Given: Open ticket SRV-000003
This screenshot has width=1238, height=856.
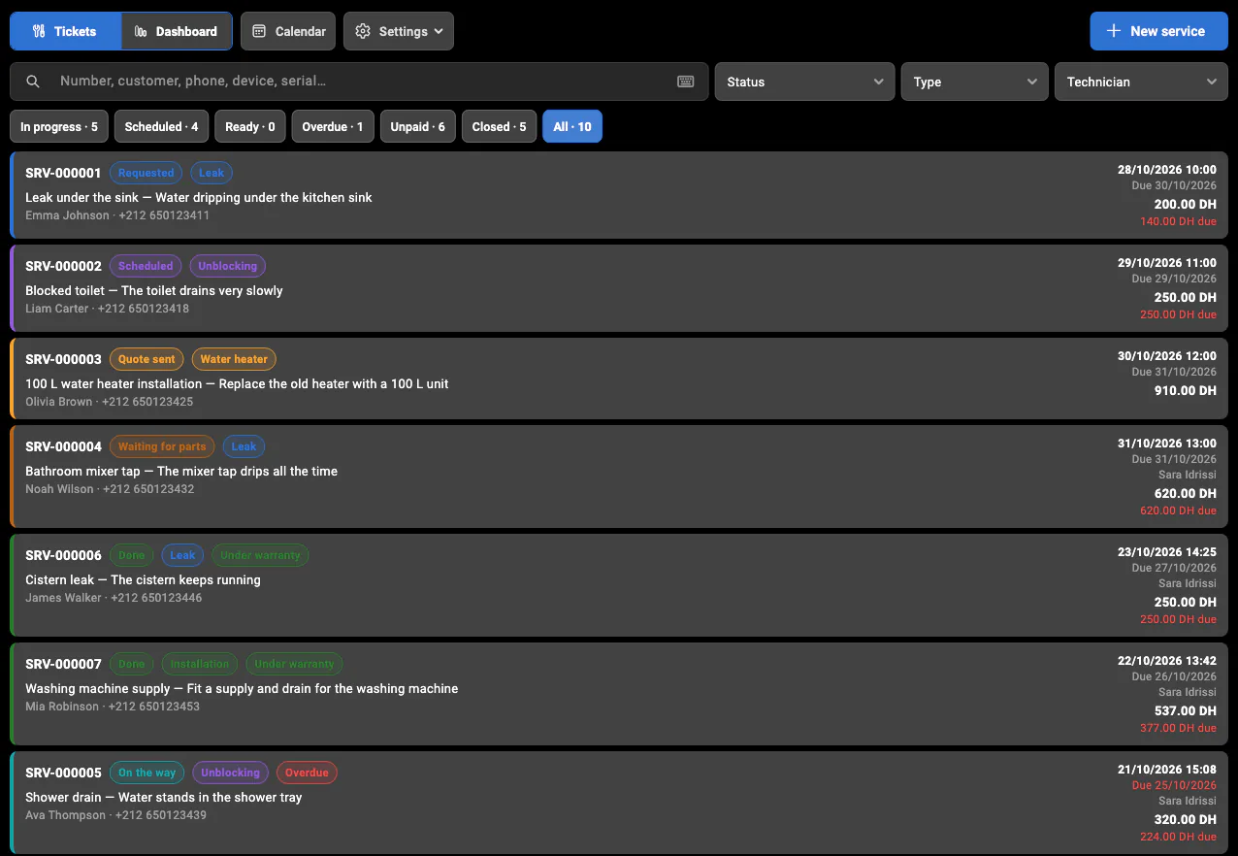Looking at the screenshot, I should click(x=619, y=379).
